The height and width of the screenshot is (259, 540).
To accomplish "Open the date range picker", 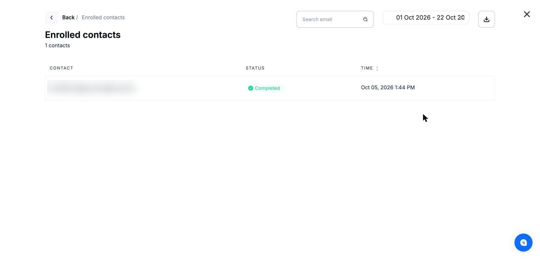I will point(426,18).
